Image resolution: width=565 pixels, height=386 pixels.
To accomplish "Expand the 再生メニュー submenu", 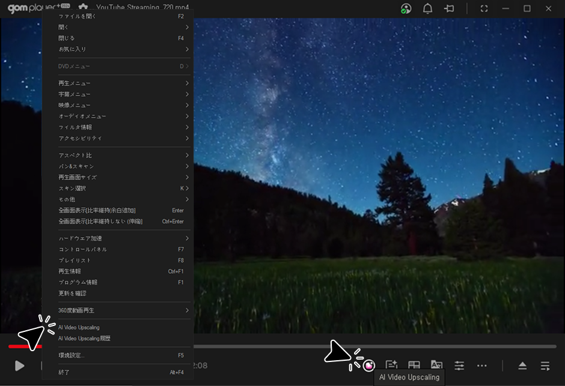I will [x=120, y=83].
